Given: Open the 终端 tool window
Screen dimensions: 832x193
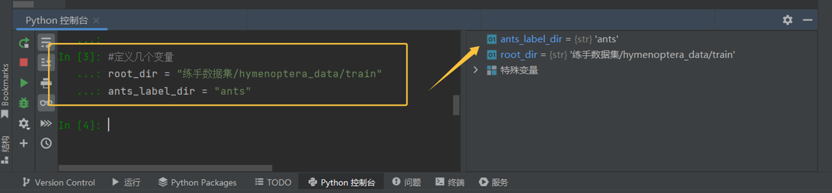Looking at the screenshot, I should 450,182.
